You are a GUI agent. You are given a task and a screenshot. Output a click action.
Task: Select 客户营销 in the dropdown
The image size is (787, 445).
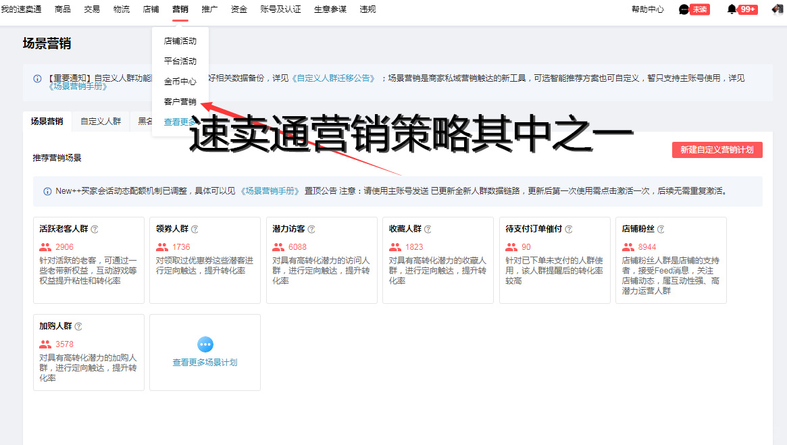[x=180, y=102]
